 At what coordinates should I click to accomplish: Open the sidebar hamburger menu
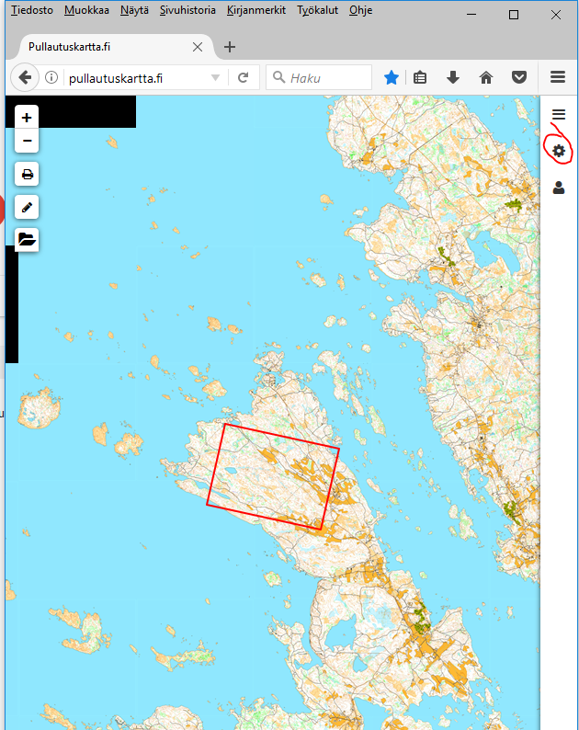[558, 114]
